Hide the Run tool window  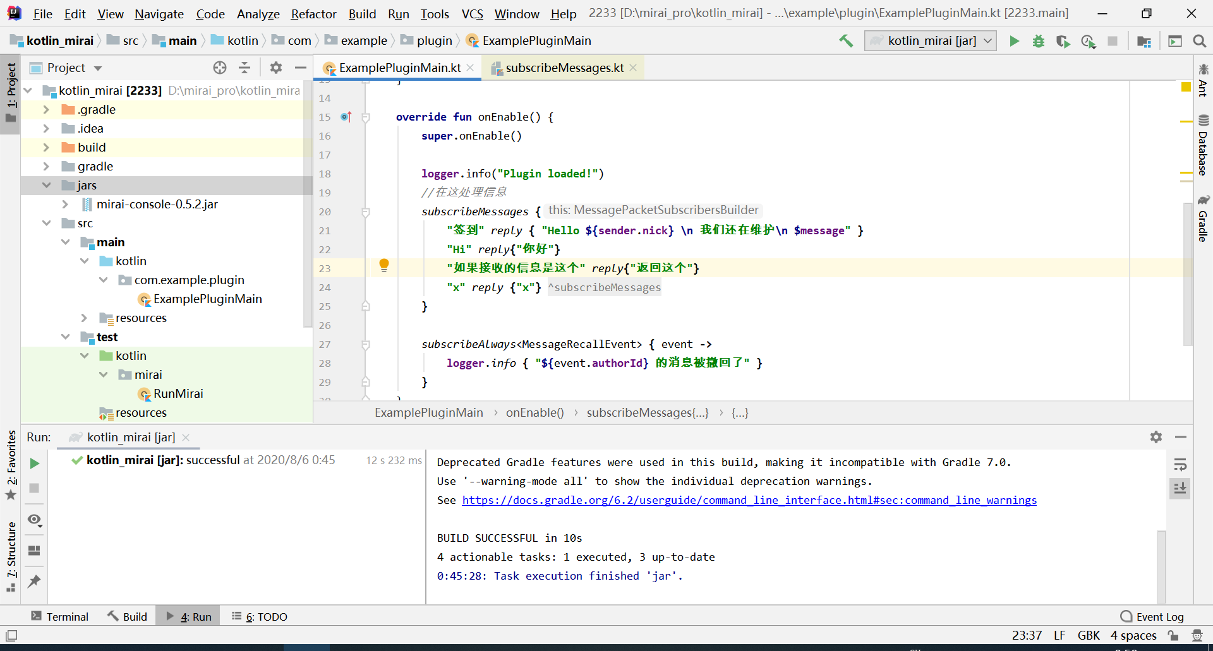(1181, 437)
